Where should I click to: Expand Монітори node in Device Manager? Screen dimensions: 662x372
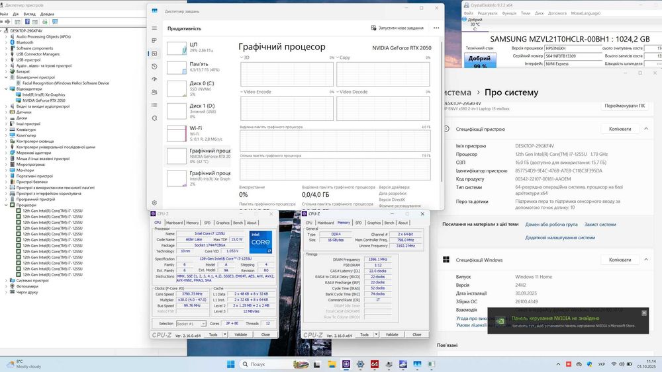point(6,170)
